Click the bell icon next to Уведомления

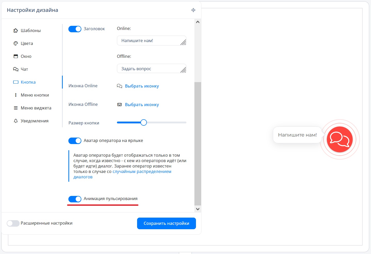(x=16, y=121)
